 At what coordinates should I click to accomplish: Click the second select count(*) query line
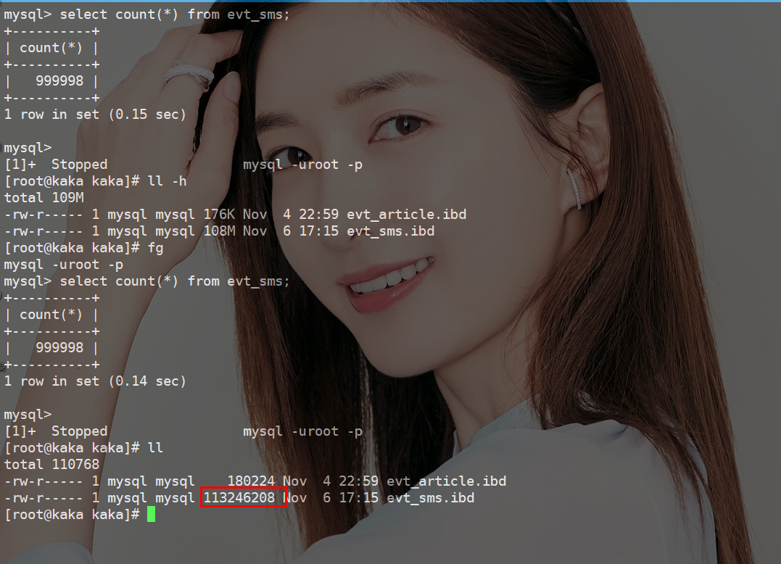click(x=147, y=281)
